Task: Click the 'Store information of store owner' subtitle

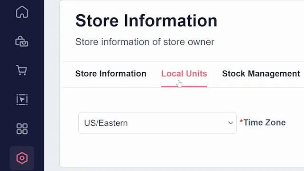Action: (145, 42)
